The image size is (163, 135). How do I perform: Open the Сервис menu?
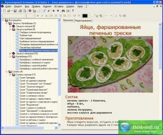pyautogui.click(x=70, y=7)
